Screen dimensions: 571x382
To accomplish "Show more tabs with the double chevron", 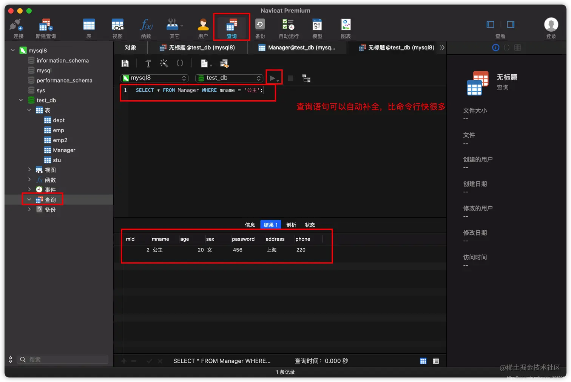I will pos(442,48).
